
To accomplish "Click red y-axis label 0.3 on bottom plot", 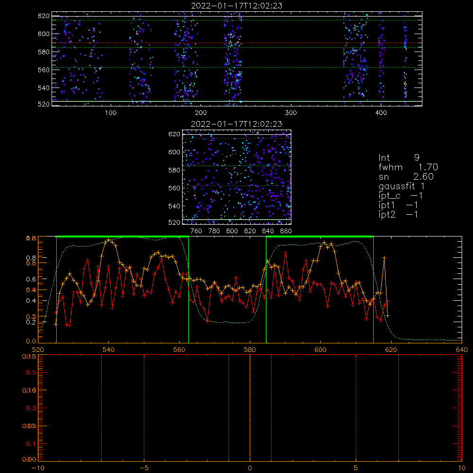I will (31, 408).
